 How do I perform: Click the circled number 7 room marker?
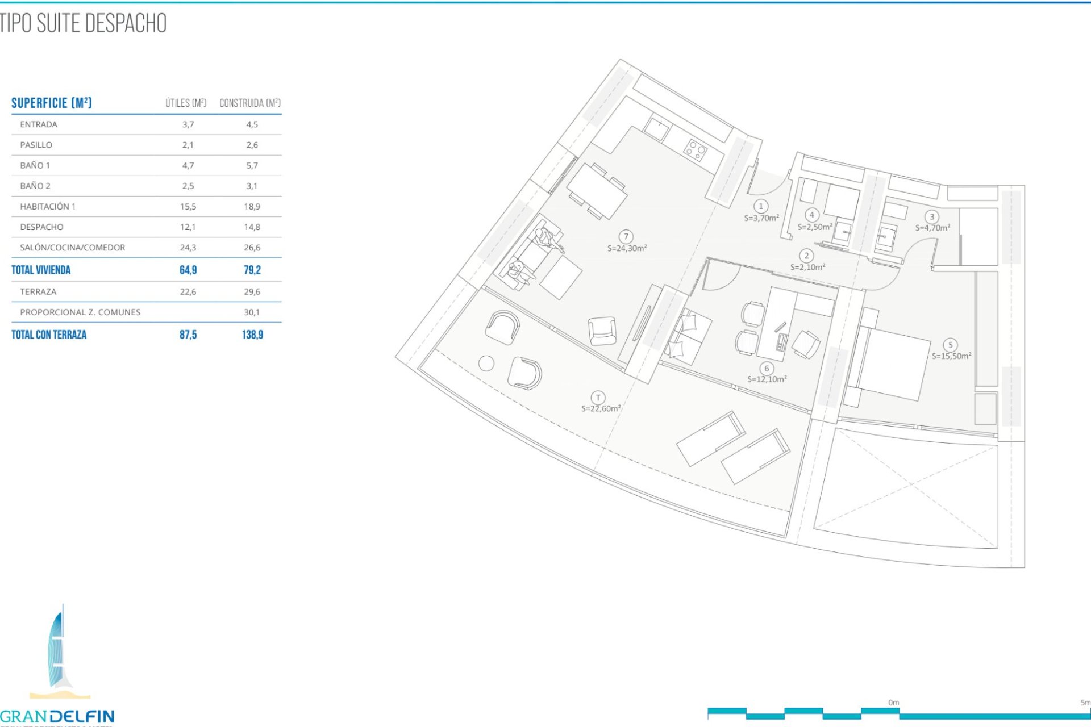[626, 237]
